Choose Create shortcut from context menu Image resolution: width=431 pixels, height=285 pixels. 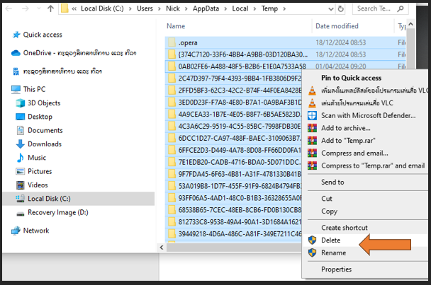click(x=344, y=228)
